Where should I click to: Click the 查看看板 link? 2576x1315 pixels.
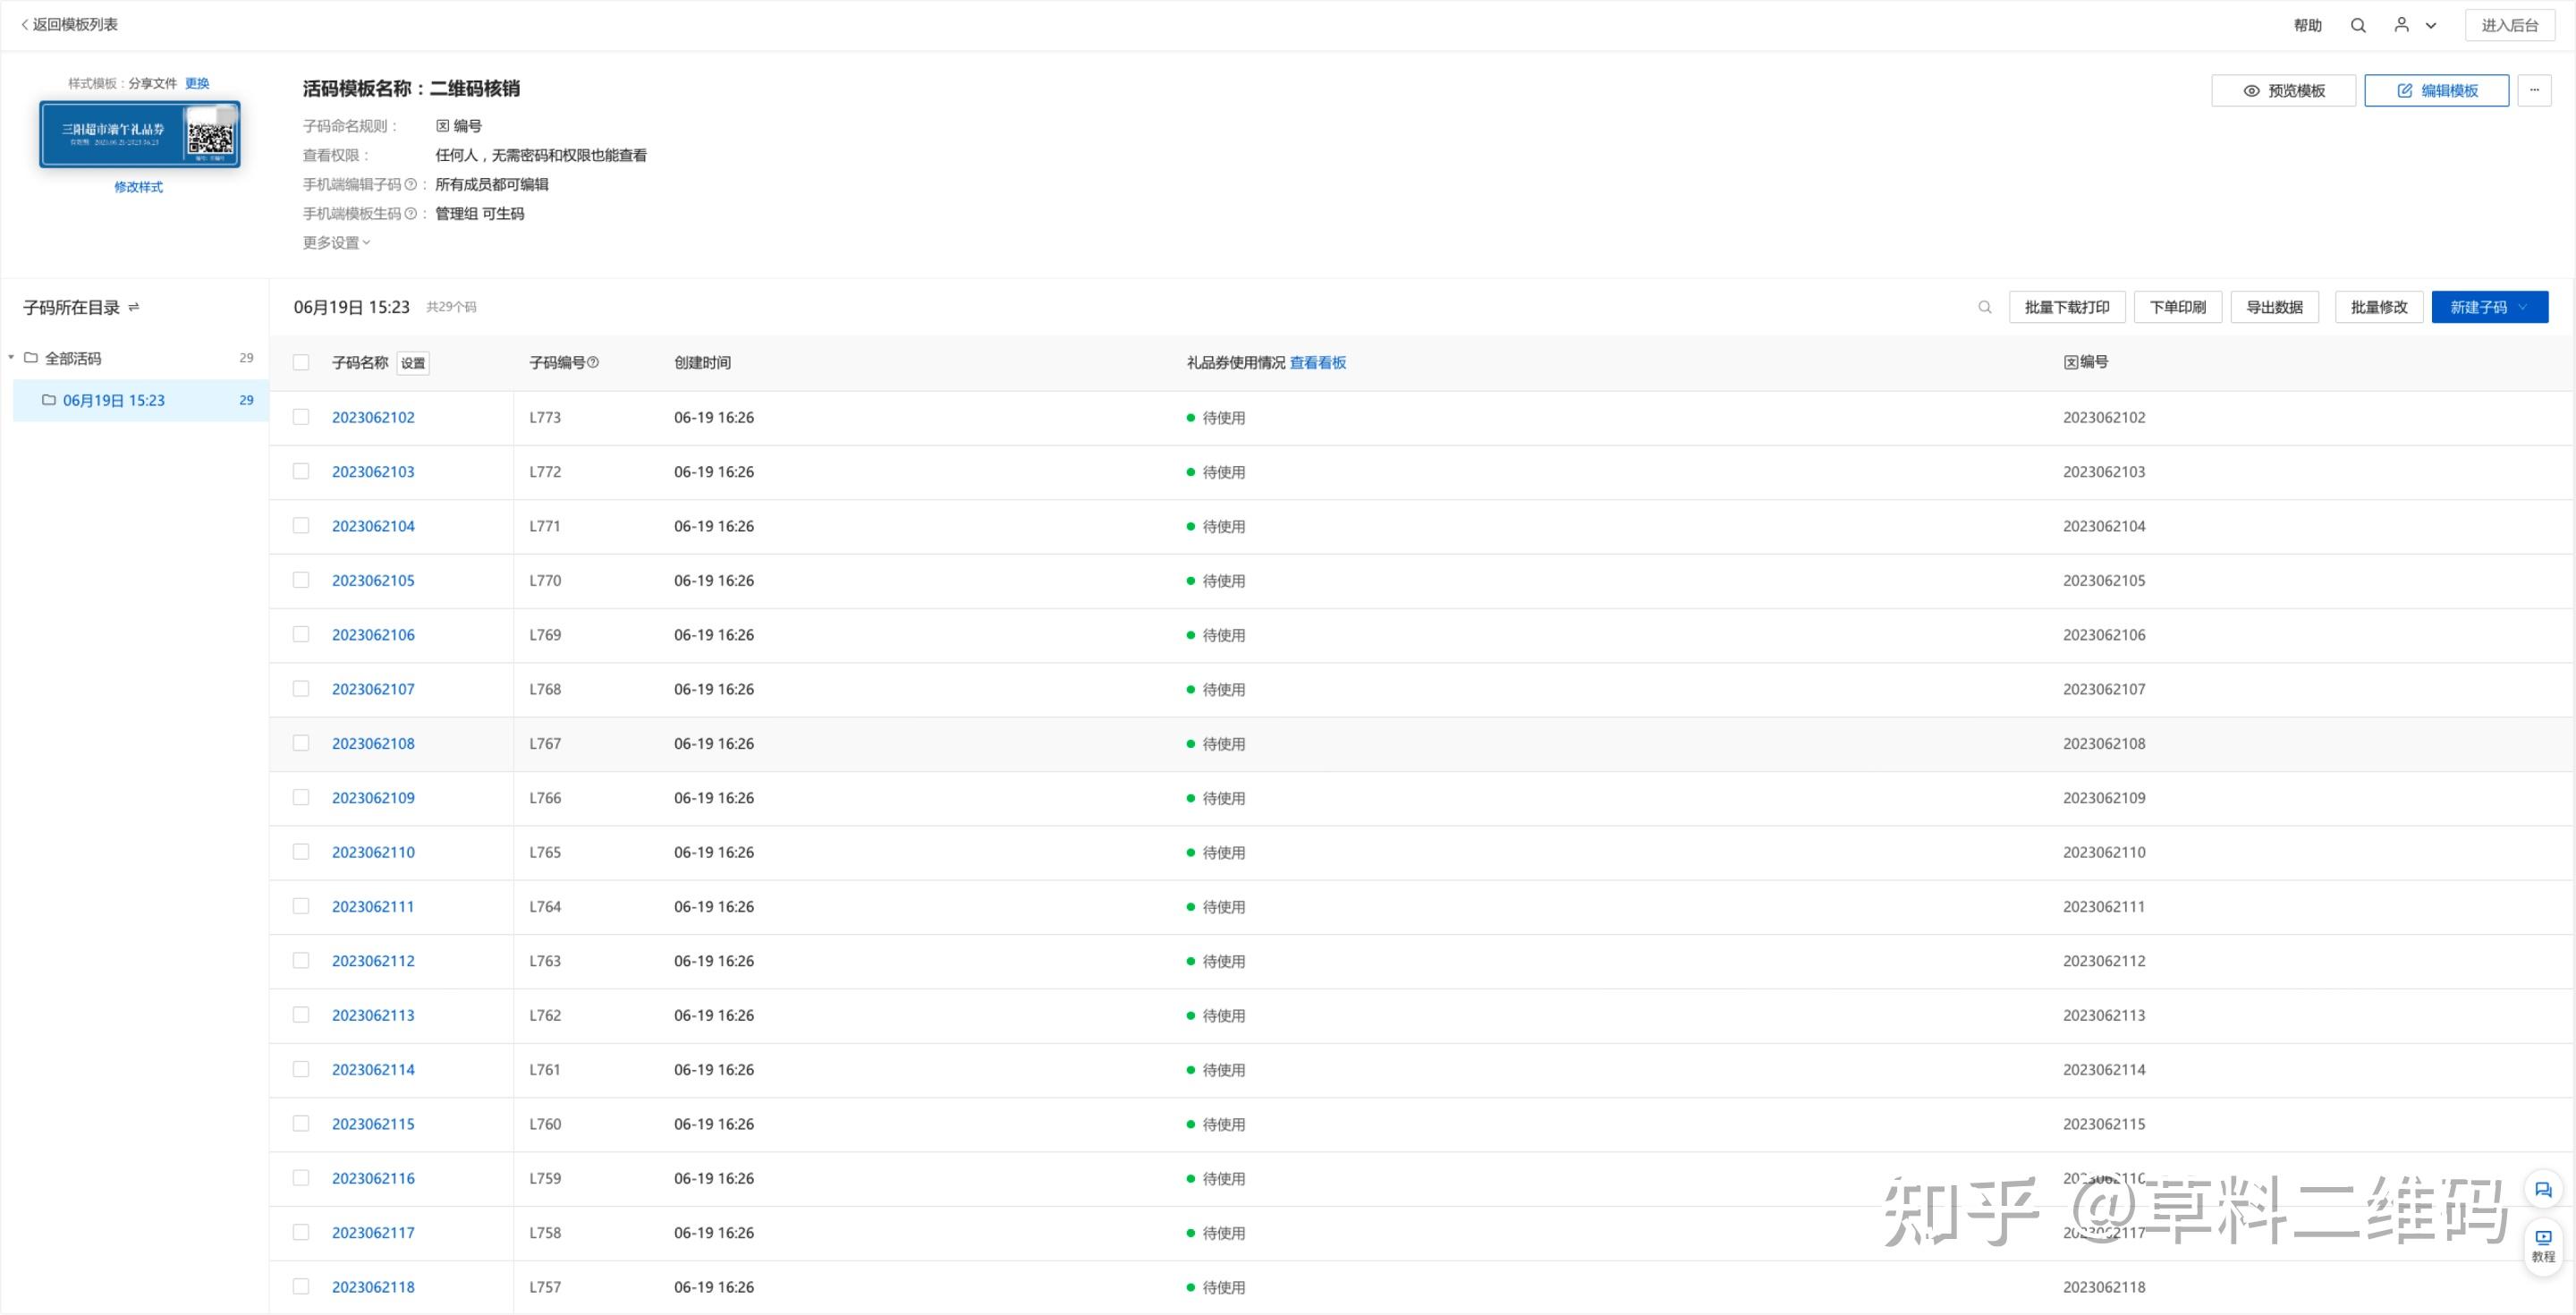[x=1317, y=362]
